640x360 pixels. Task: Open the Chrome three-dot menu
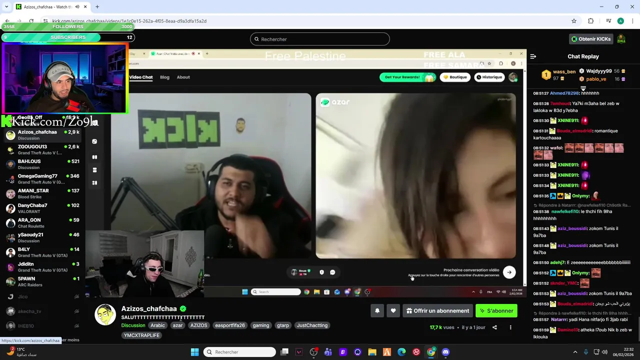pyautogui.click(x=632, y=21)
